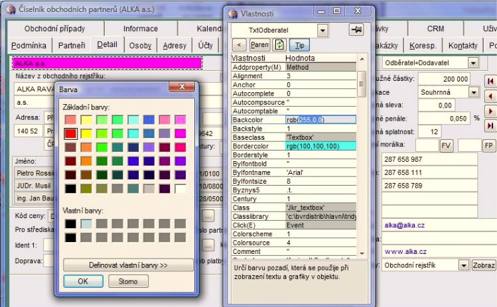Select the selected red basic color swatch
The image size is (497, 307).
tap(70, 133)
